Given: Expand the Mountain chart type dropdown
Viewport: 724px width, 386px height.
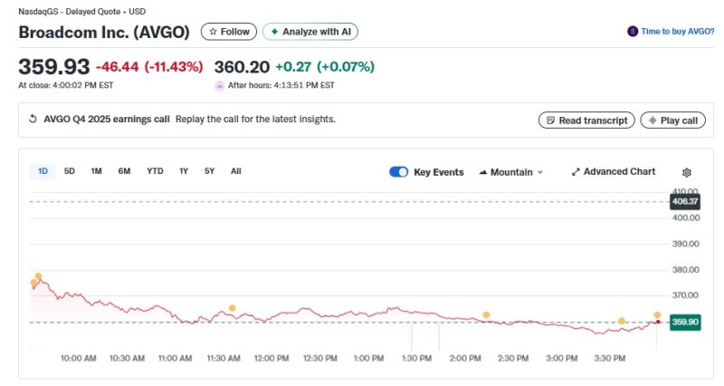Looking at the screenshot, I should click(x=510, y=172).
